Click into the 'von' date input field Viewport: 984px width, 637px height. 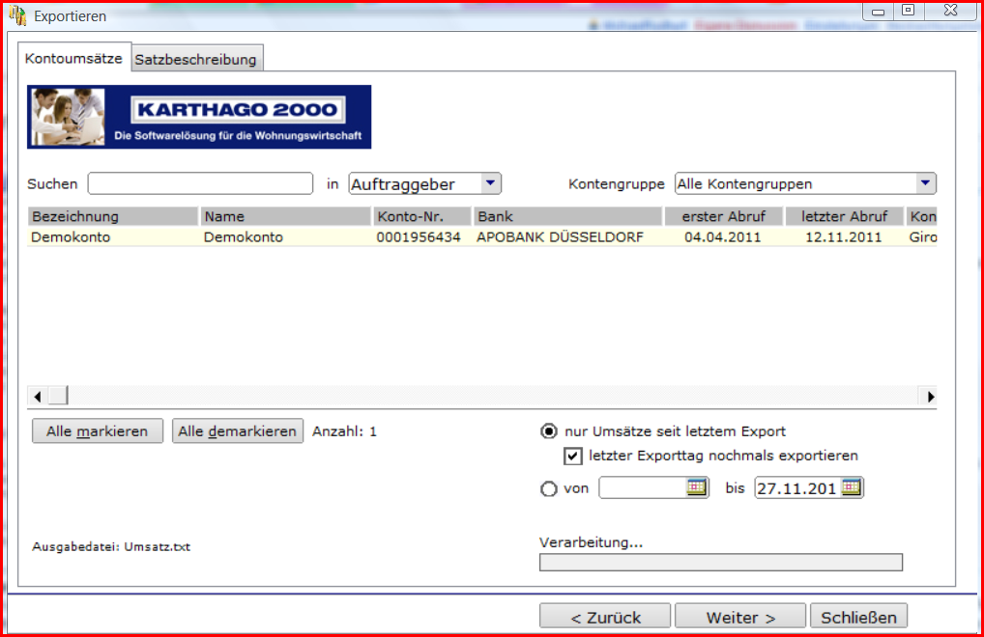coord(643,488)
